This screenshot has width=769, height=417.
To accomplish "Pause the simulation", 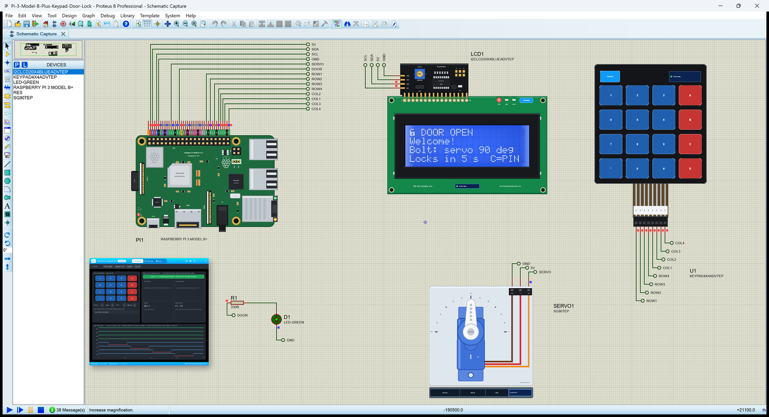I will click(30, 410).
